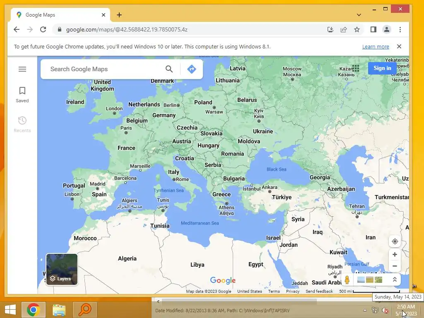Screen dimensions: 424x318
Task: Zoom out with the minus button
Action: [x=395, y=266]
